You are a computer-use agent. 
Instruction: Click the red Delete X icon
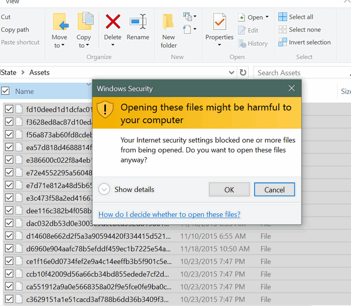[113, 22]
